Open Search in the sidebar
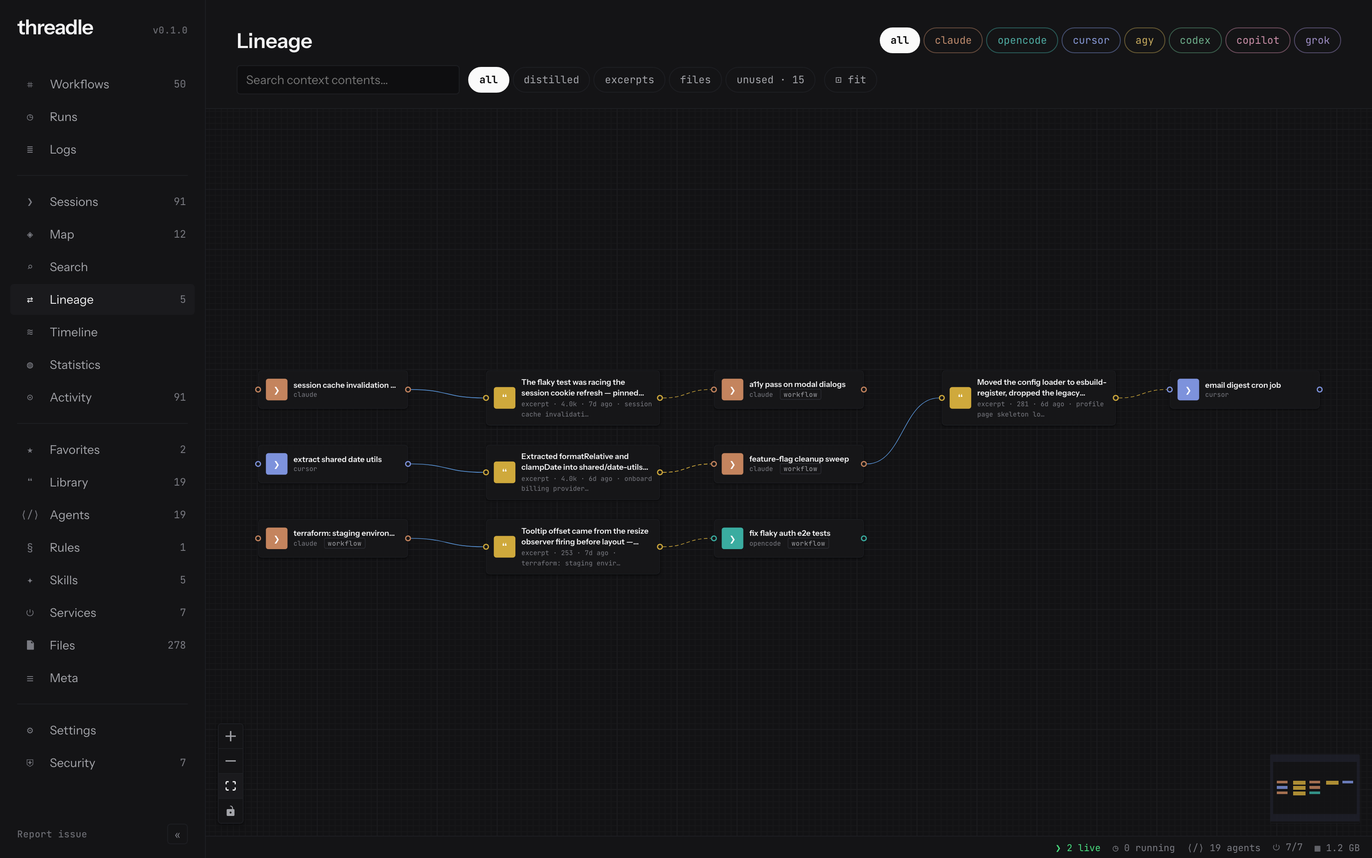The width and height of the screenshot is (1372, 858). point(102,267)
